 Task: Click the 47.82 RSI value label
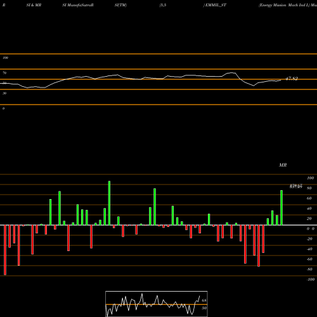[x=292, y=79]
